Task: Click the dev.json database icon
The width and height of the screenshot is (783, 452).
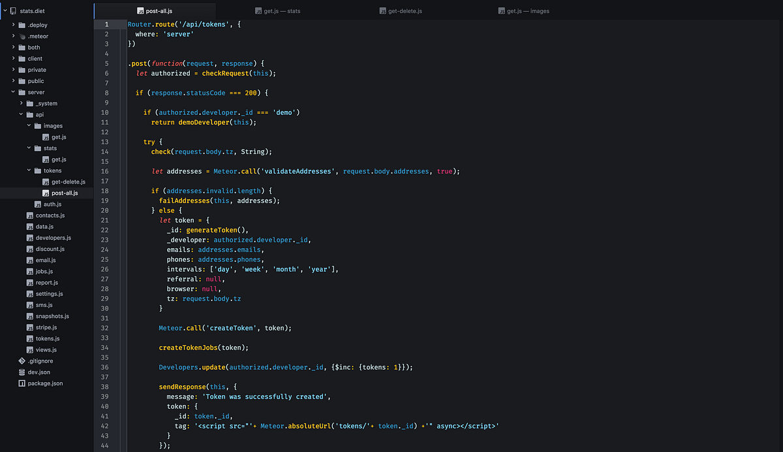Action: point(22,372)
